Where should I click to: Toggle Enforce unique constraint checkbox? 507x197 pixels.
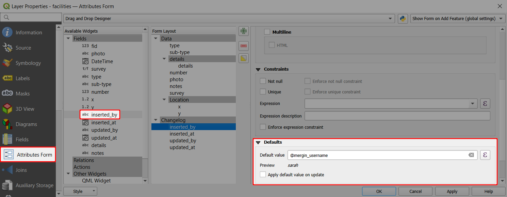pyautogui.click(x=308, y=92)
